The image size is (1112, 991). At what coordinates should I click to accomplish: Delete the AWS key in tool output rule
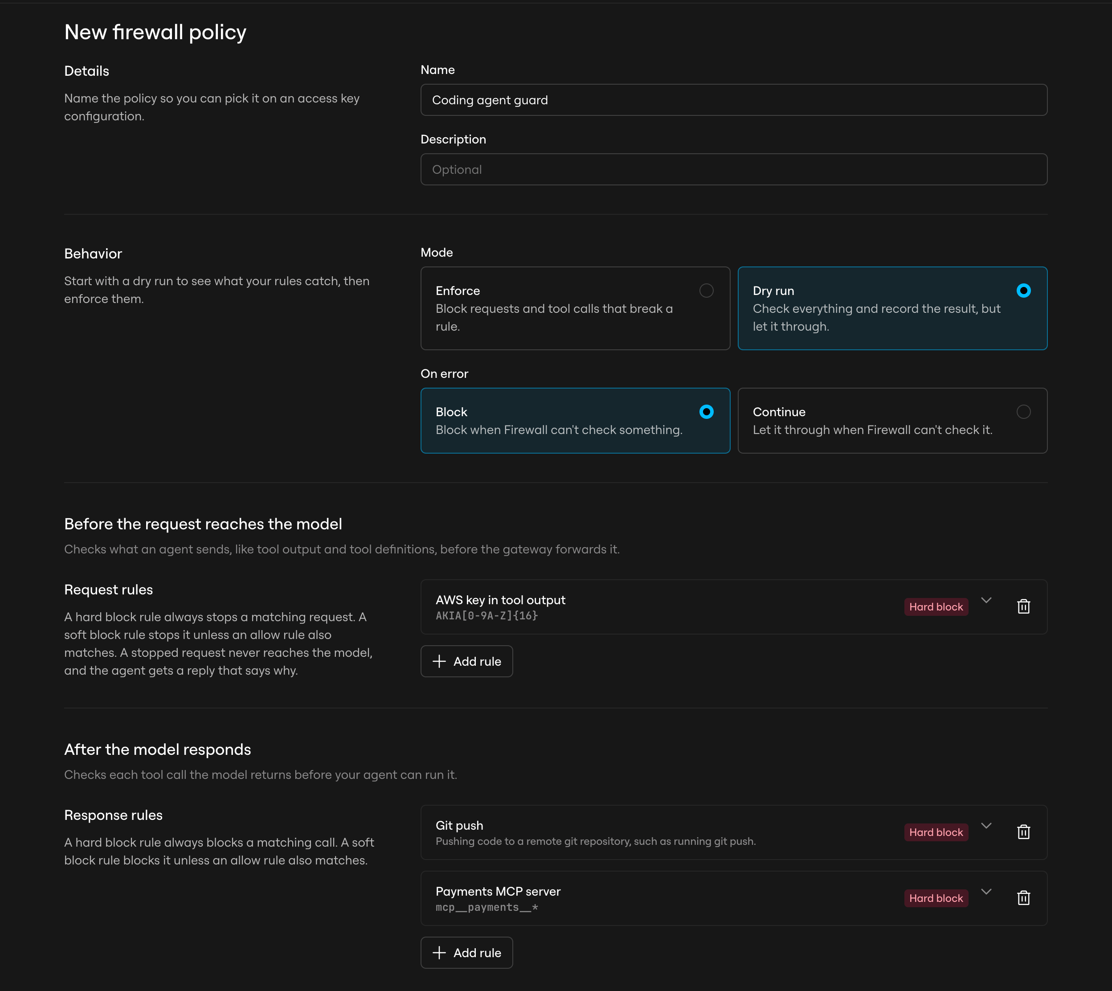tap(1023, 606)
